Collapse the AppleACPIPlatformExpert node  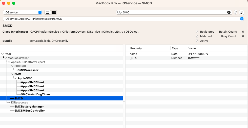[9, 62]
